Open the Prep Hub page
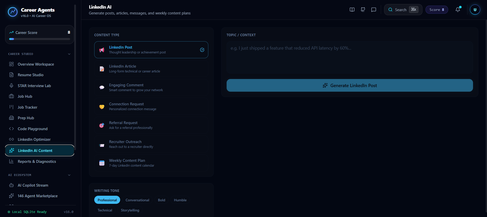 pos(40,118)
